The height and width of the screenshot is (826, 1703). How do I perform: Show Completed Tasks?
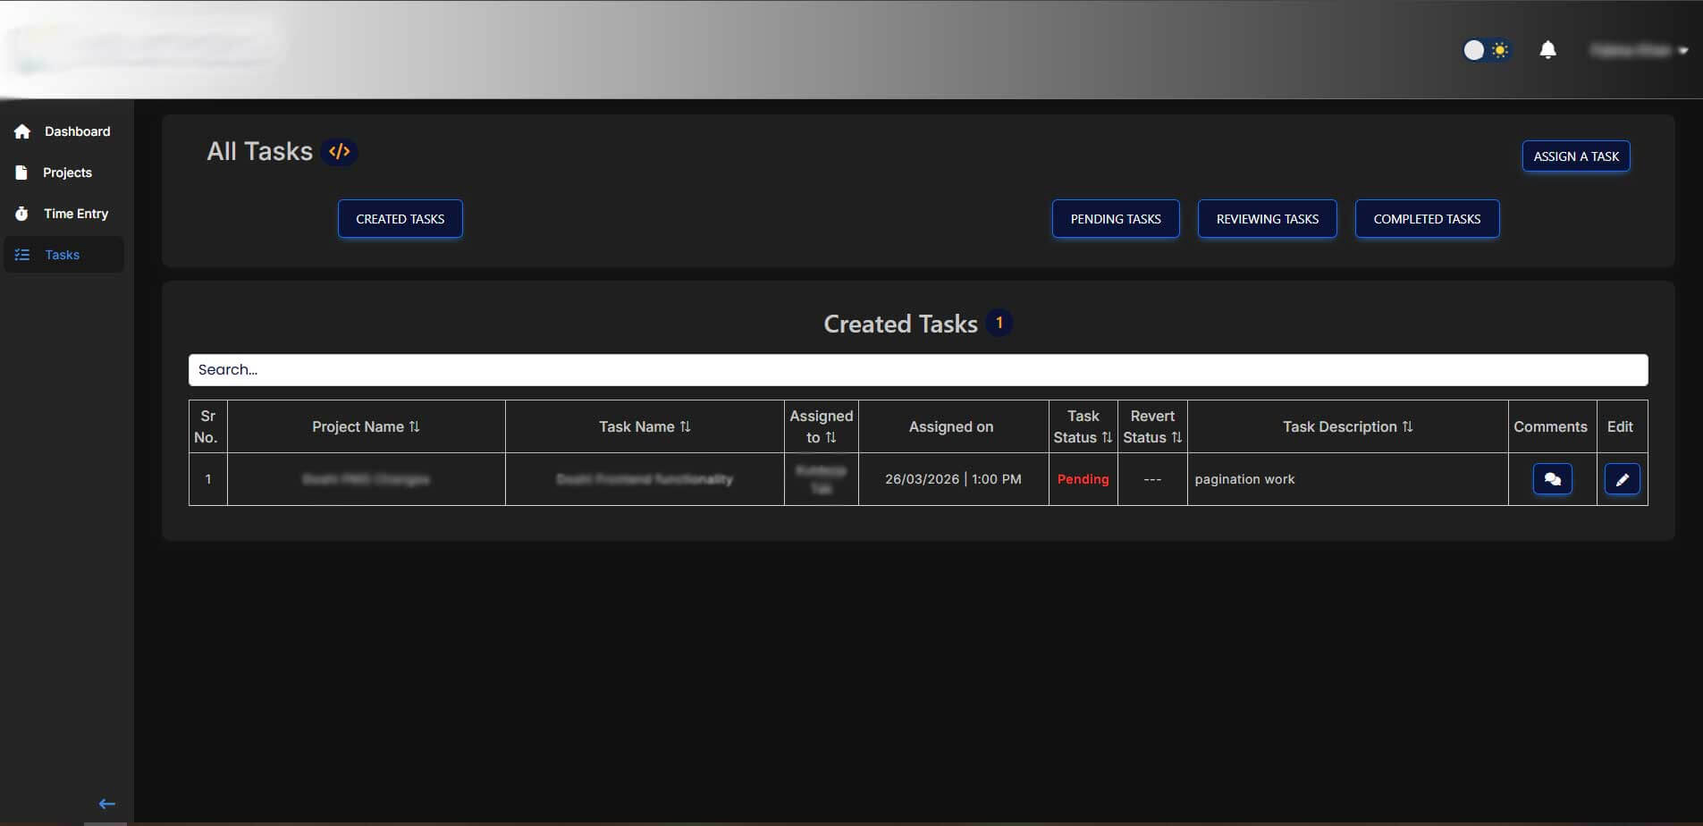pos(1427,219)
